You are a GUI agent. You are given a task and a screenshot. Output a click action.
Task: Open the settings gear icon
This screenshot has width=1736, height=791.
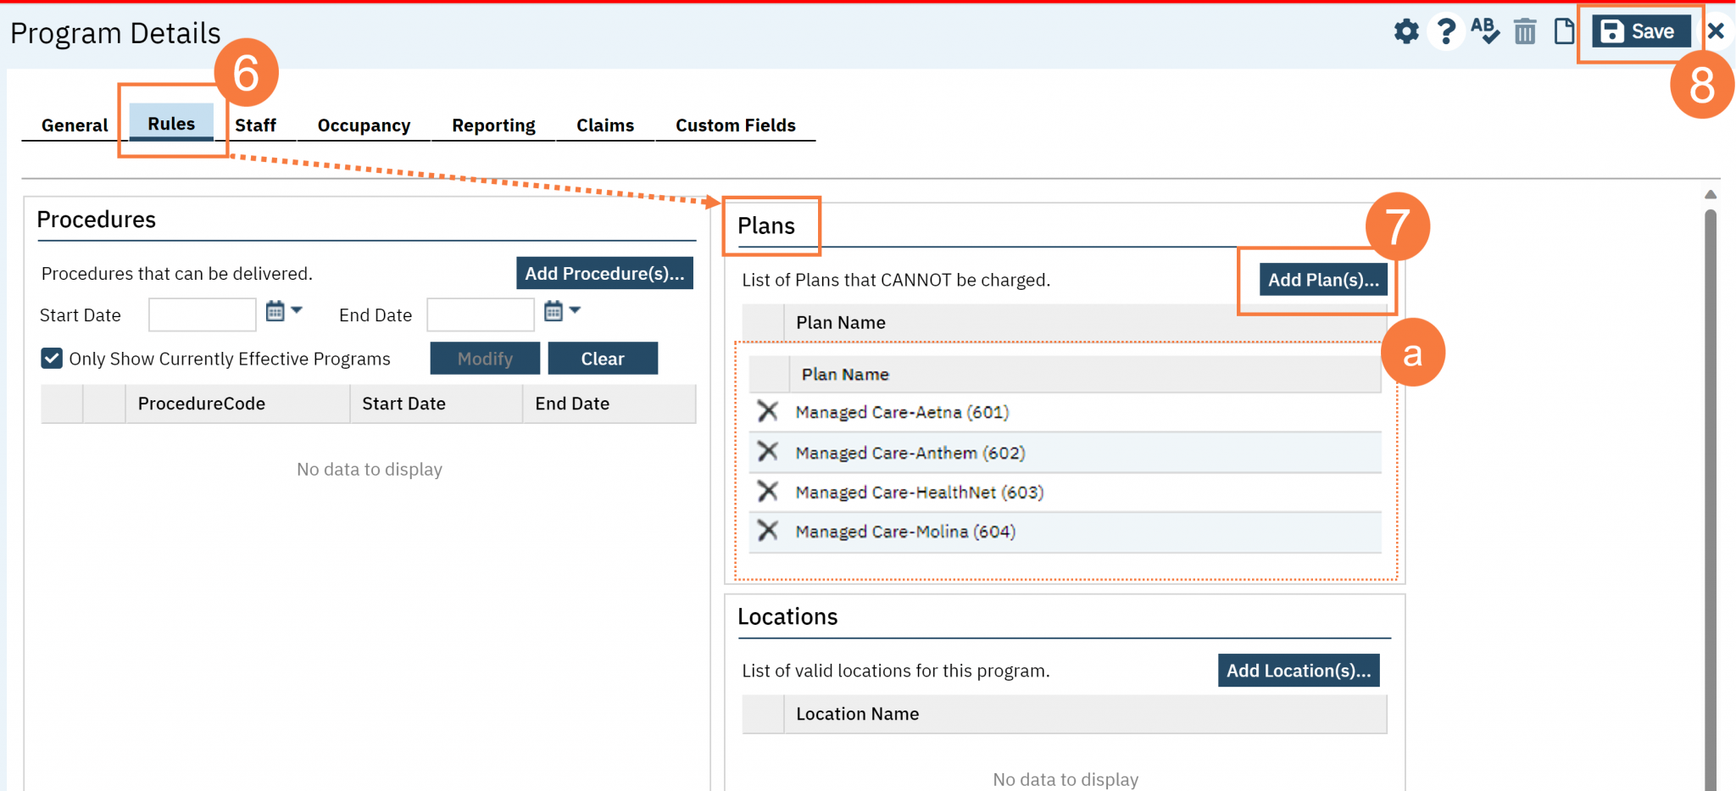coord(1406,31)
